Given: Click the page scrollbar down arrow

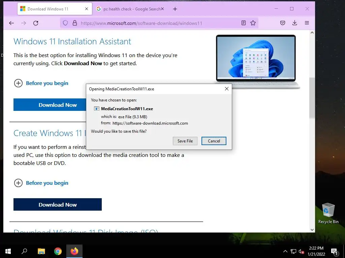Looking at the screenshot, I should click(x=312, y=230).
